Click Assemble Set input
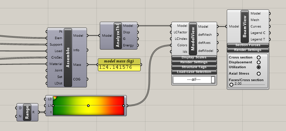Screen dimensions: 286x131 coord(60,77)
